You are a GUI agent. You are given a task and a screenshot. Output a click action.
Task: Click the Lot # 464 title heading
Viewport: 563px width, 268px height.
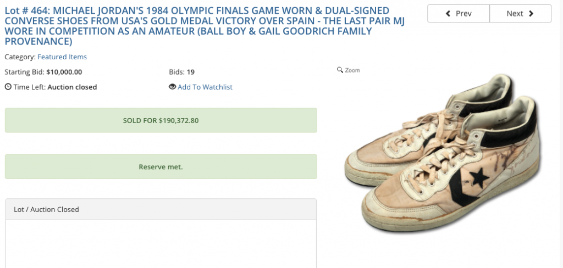[198, 26]
